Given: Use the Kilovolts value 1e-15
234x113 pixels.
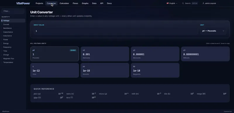Looking at the screenshot, I should click(x=86, y=71).
